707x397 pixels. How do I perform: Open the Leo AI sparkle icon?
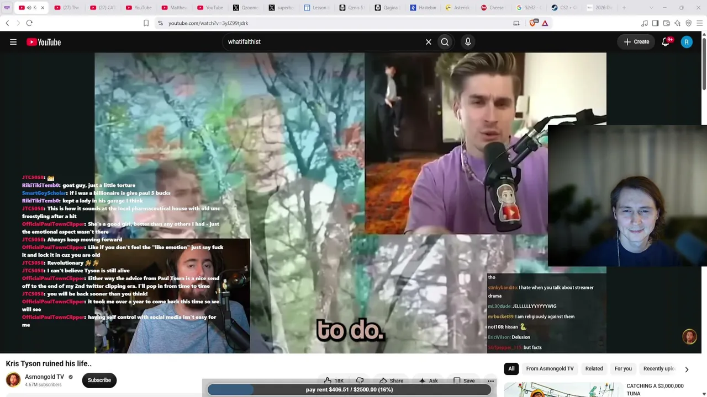(677, 23)
